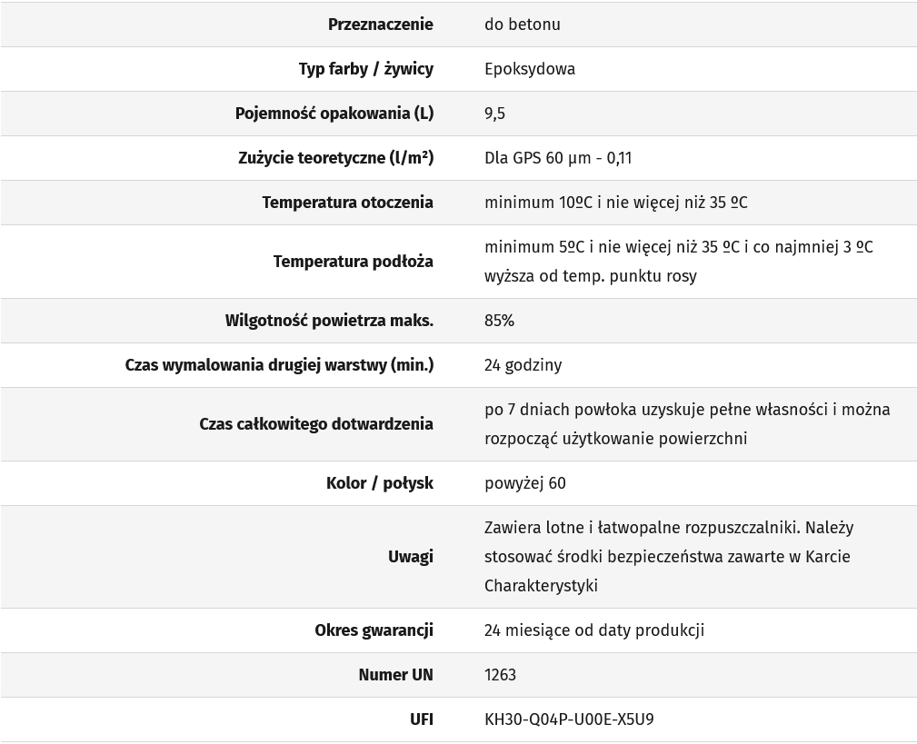Click the 'Uwagi' row label
The height and width of the screenshot is (744, 917).
click(x=410, y=557)
